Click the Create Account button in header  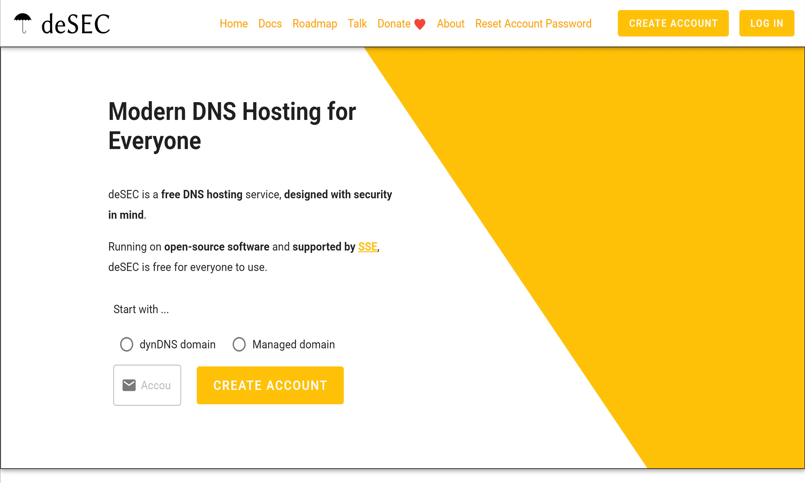[673, 23]
